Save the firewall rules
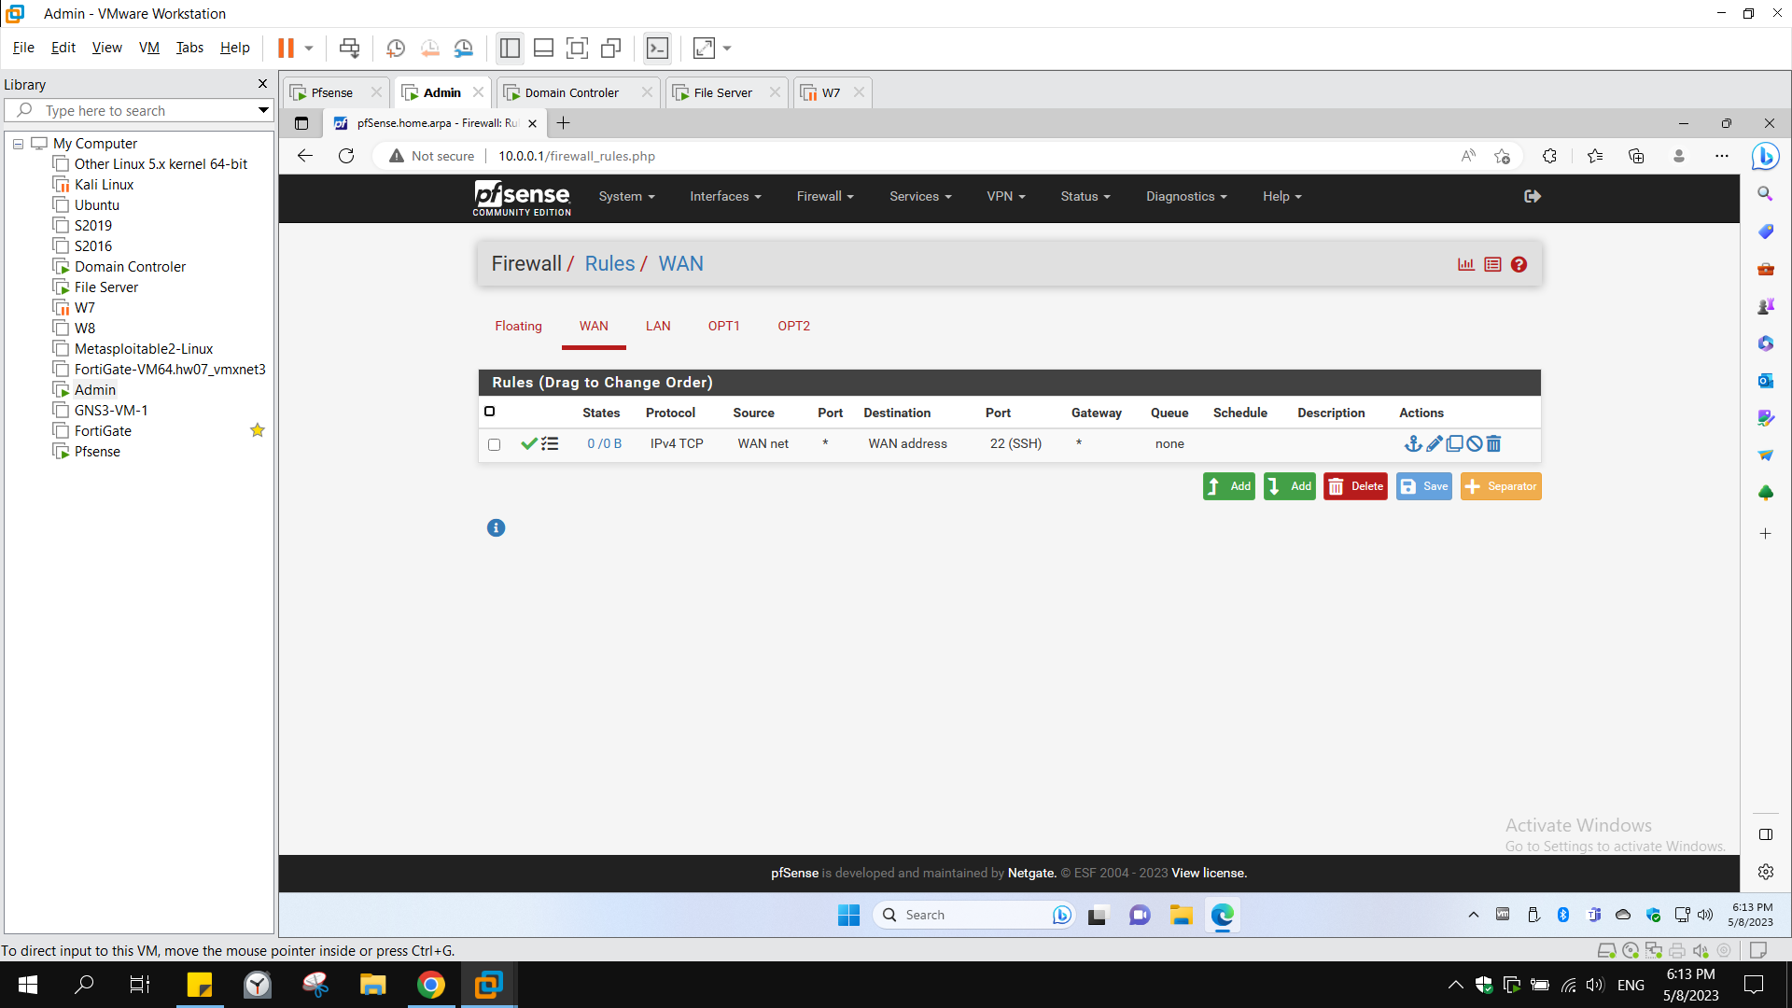Viewport: 1792px width, 1008px height. [1423, 485]
